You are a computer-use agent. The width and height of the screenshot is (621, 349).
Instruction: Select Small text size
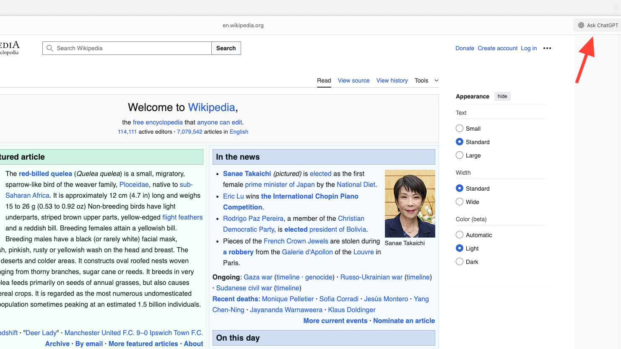tap(460, 129)
